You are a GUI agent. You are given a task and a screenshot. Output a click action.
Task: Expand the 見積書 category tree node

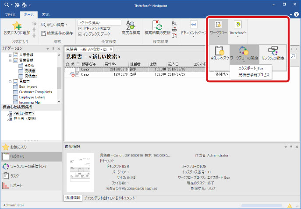(10, 81)
